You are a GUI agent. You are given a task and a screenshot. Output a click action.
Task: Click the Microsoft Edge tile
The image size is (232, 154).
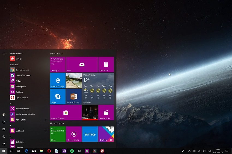(x=58, y=81)
